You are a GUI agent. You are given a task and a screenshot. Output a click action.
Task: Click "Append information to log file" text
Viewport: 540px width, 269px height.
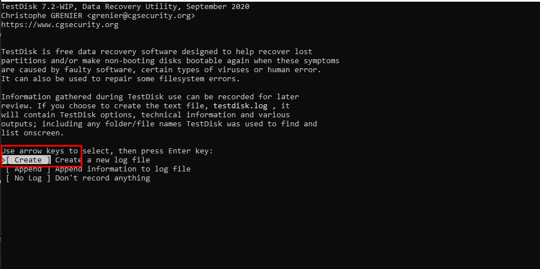(123, 169)
